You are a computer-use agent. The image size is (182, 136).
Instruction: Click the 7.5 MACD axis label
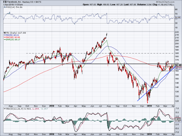(x=177, y=108)
